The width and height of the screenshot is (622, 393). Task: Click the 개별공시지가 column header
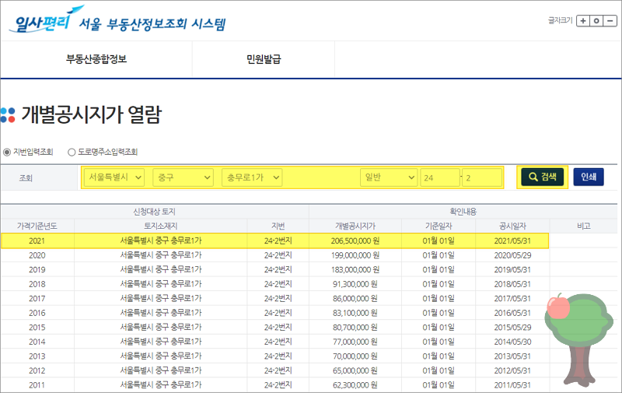coord(355,226)
